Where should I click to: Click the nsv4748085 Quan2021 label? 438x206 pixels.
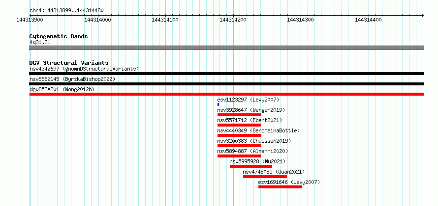click(x=274, y=172)
